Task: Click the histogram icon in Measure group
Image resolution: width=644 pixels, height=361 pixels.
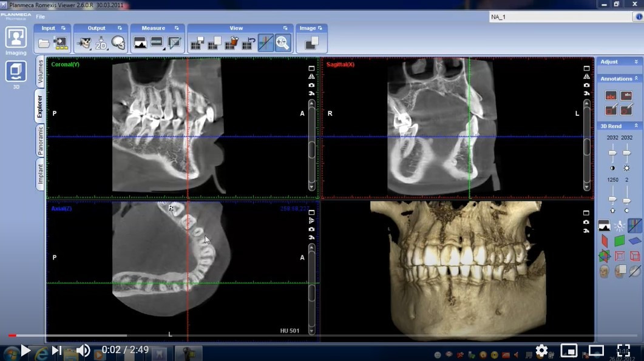Action: click(140, 43)
